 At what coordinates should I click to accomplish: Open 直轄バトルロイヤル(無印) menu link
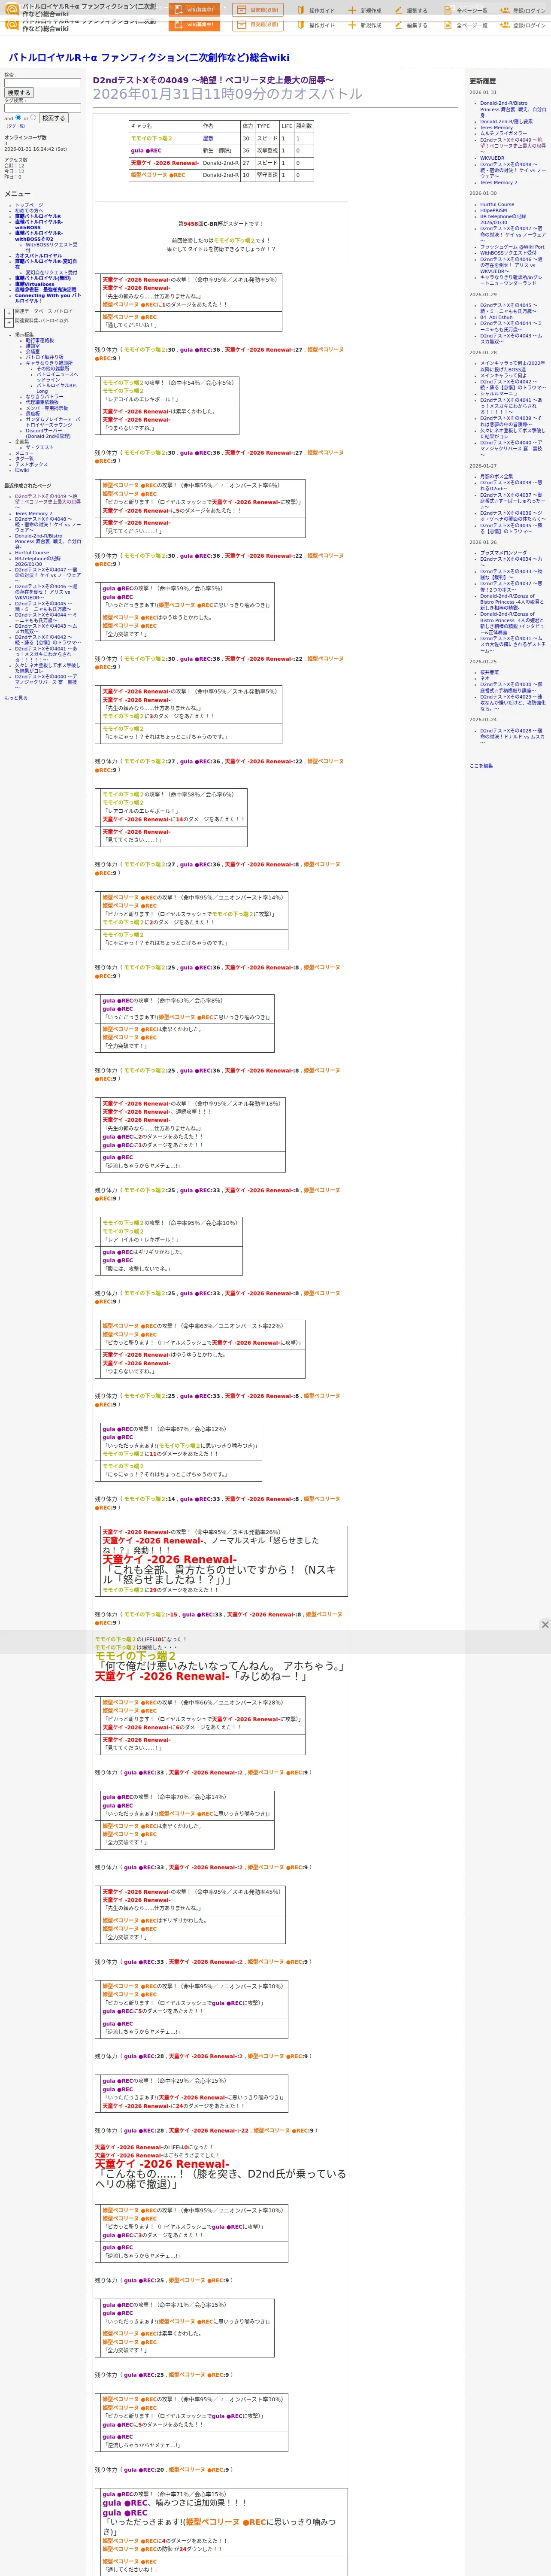[x=43, y=278]
